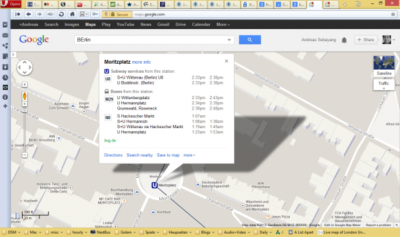Bookmark page with the star icon
Screen dimensions: 400x237
(x=393, y=15)
